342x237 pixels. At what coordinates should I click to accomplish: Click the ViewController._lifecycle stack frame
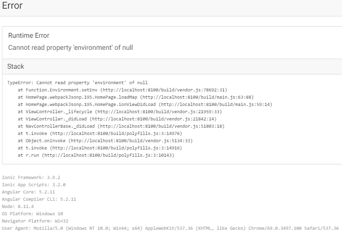point(119,112)
